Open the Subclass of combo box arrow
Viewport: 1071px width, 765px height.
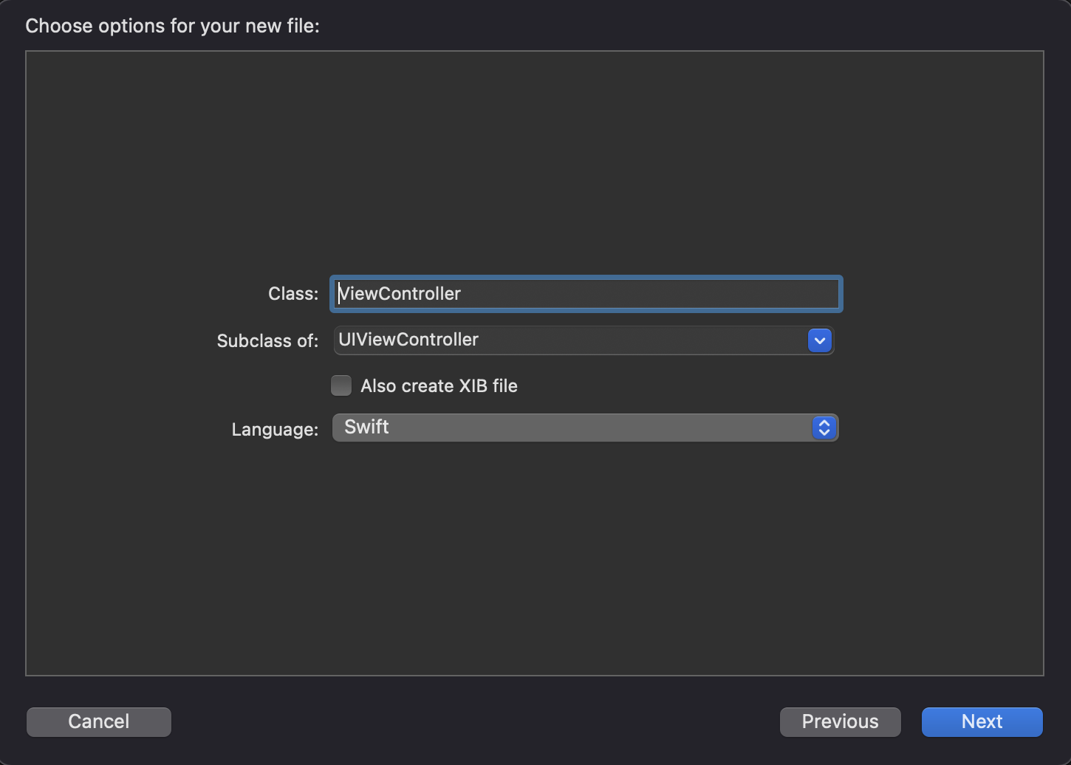820,340
